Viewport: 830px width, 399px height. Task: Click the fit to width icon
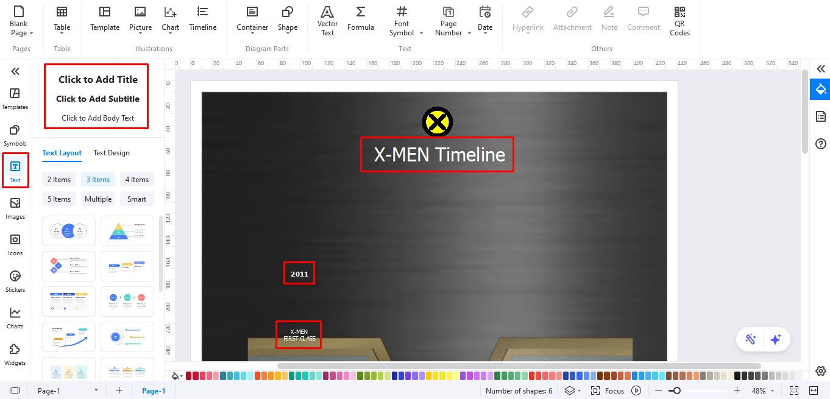pyautogui.click(x=813, y=390)
